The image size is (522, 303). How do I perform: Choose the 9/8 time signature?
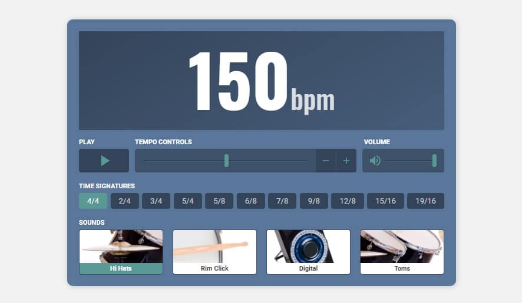click(313, 201)
